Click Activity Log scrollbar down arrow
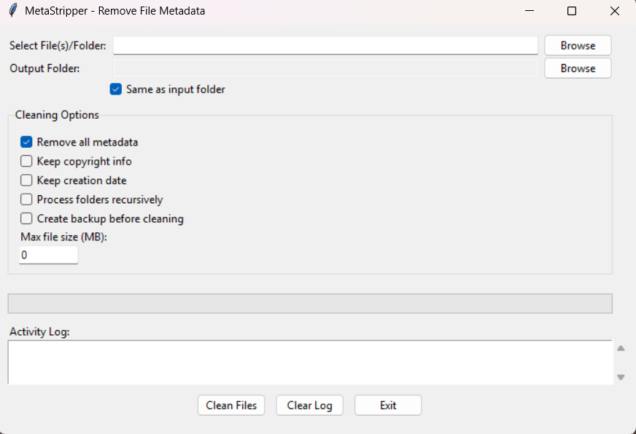Image resolution: width=636 pixels, height=434 pixels. (621, 377)
